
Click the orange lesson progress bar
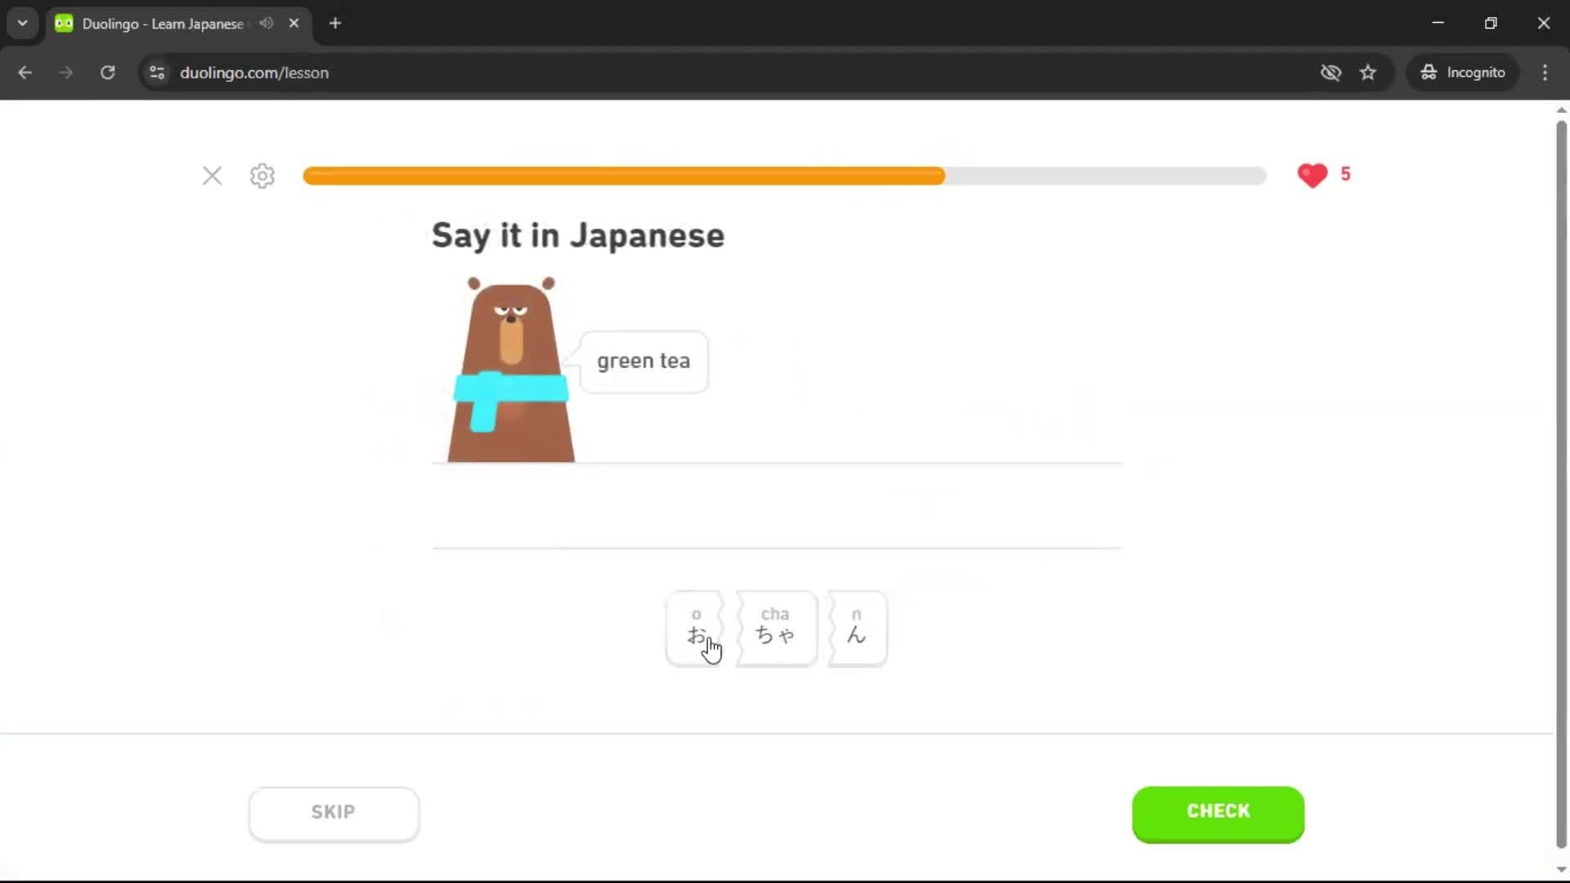(621, 176)
